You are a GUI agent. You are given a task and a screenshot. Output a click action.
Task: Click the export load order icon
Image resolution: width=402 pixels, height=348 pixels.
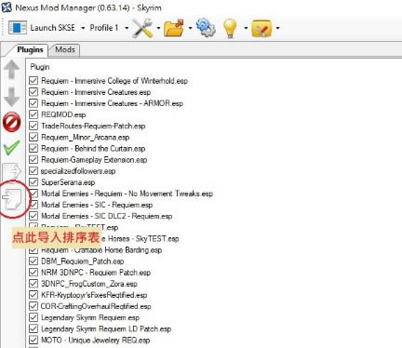point(12,171)
